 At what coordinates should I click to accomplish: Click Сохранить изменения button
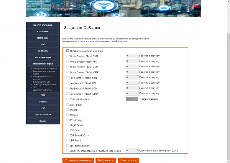tap(78, 160)
